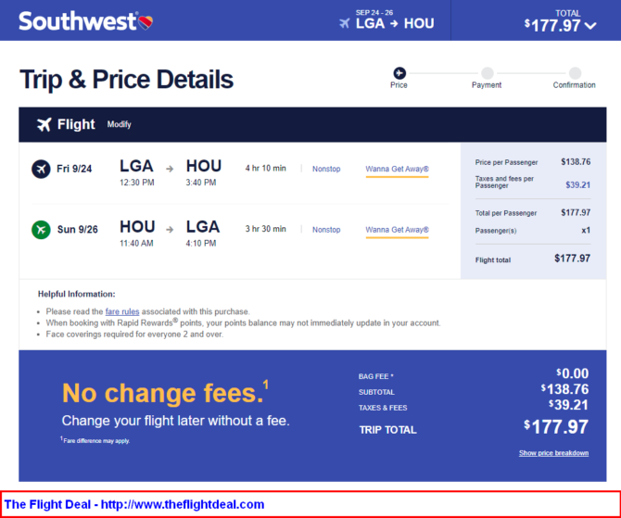This screenshot has width=621, height=518.
Task: Open Wanna Get Away fare for 9/26 flight
Action: [x=397, y=230]
